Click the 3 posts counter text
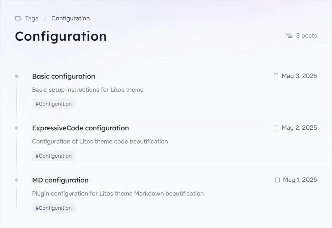 307,36
